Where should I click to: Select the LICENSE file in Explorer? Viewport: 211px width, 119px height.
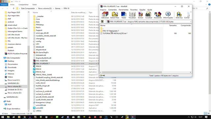tap(39, 89)
